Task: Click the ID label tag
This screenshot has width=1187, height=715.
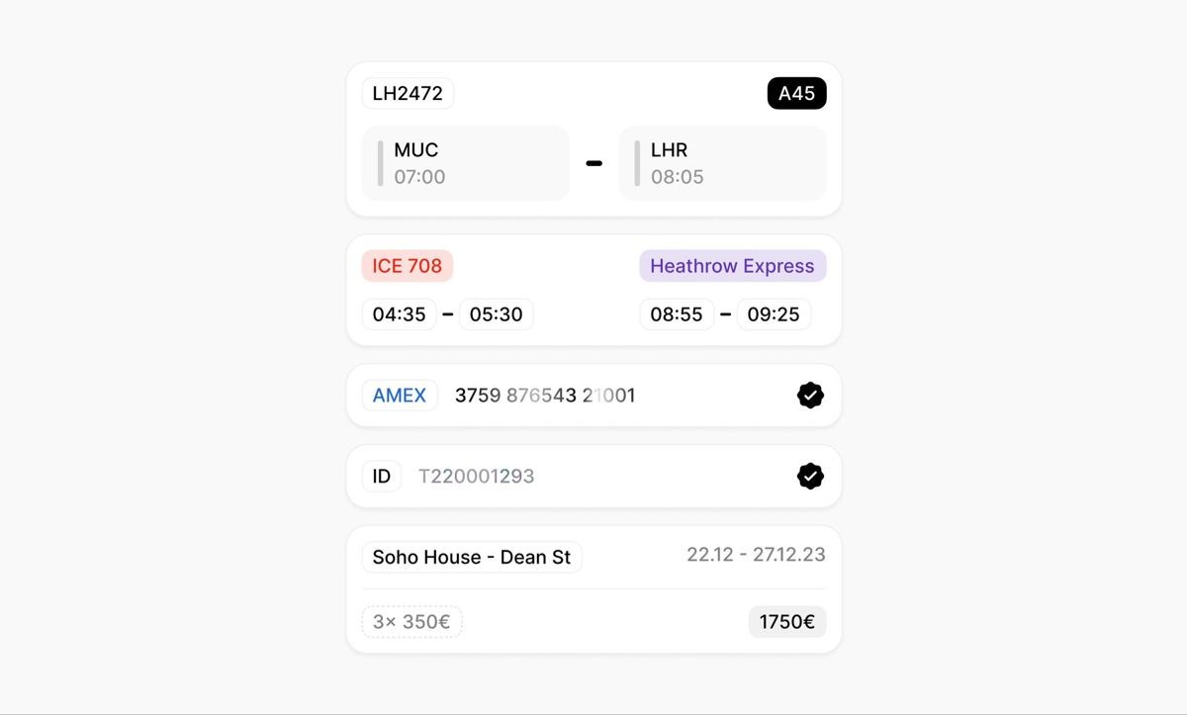Action: pos(382,477)
